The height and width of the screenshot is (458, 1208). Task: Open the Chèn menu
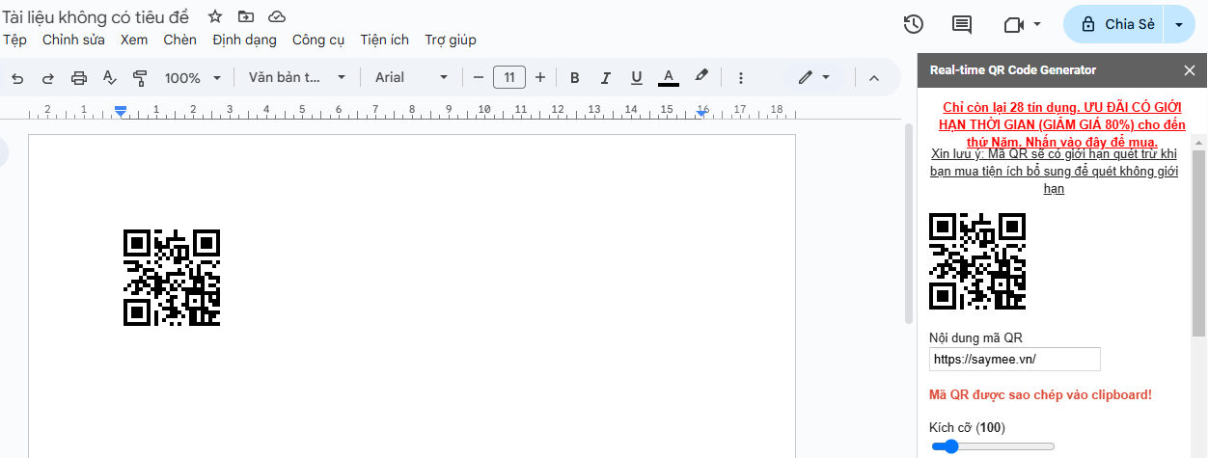(179, 40)
